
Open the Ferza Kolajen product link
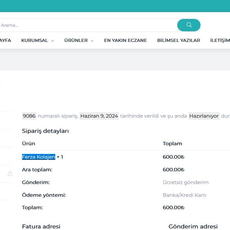click(x=39, y=157)
